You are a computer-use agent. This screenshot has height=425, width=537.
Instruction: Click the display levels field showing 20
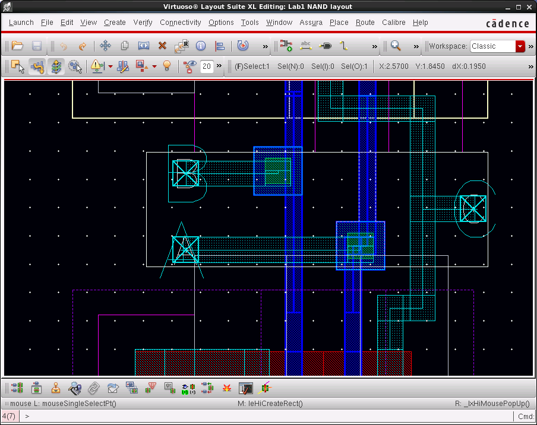coord(207,66)
